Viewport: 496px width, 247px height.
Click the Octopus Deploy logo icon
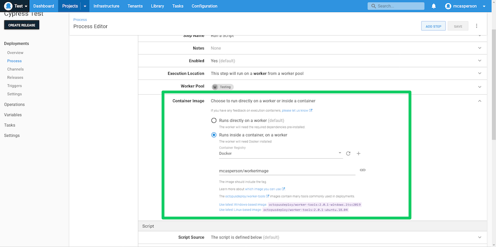click(8, 6)
